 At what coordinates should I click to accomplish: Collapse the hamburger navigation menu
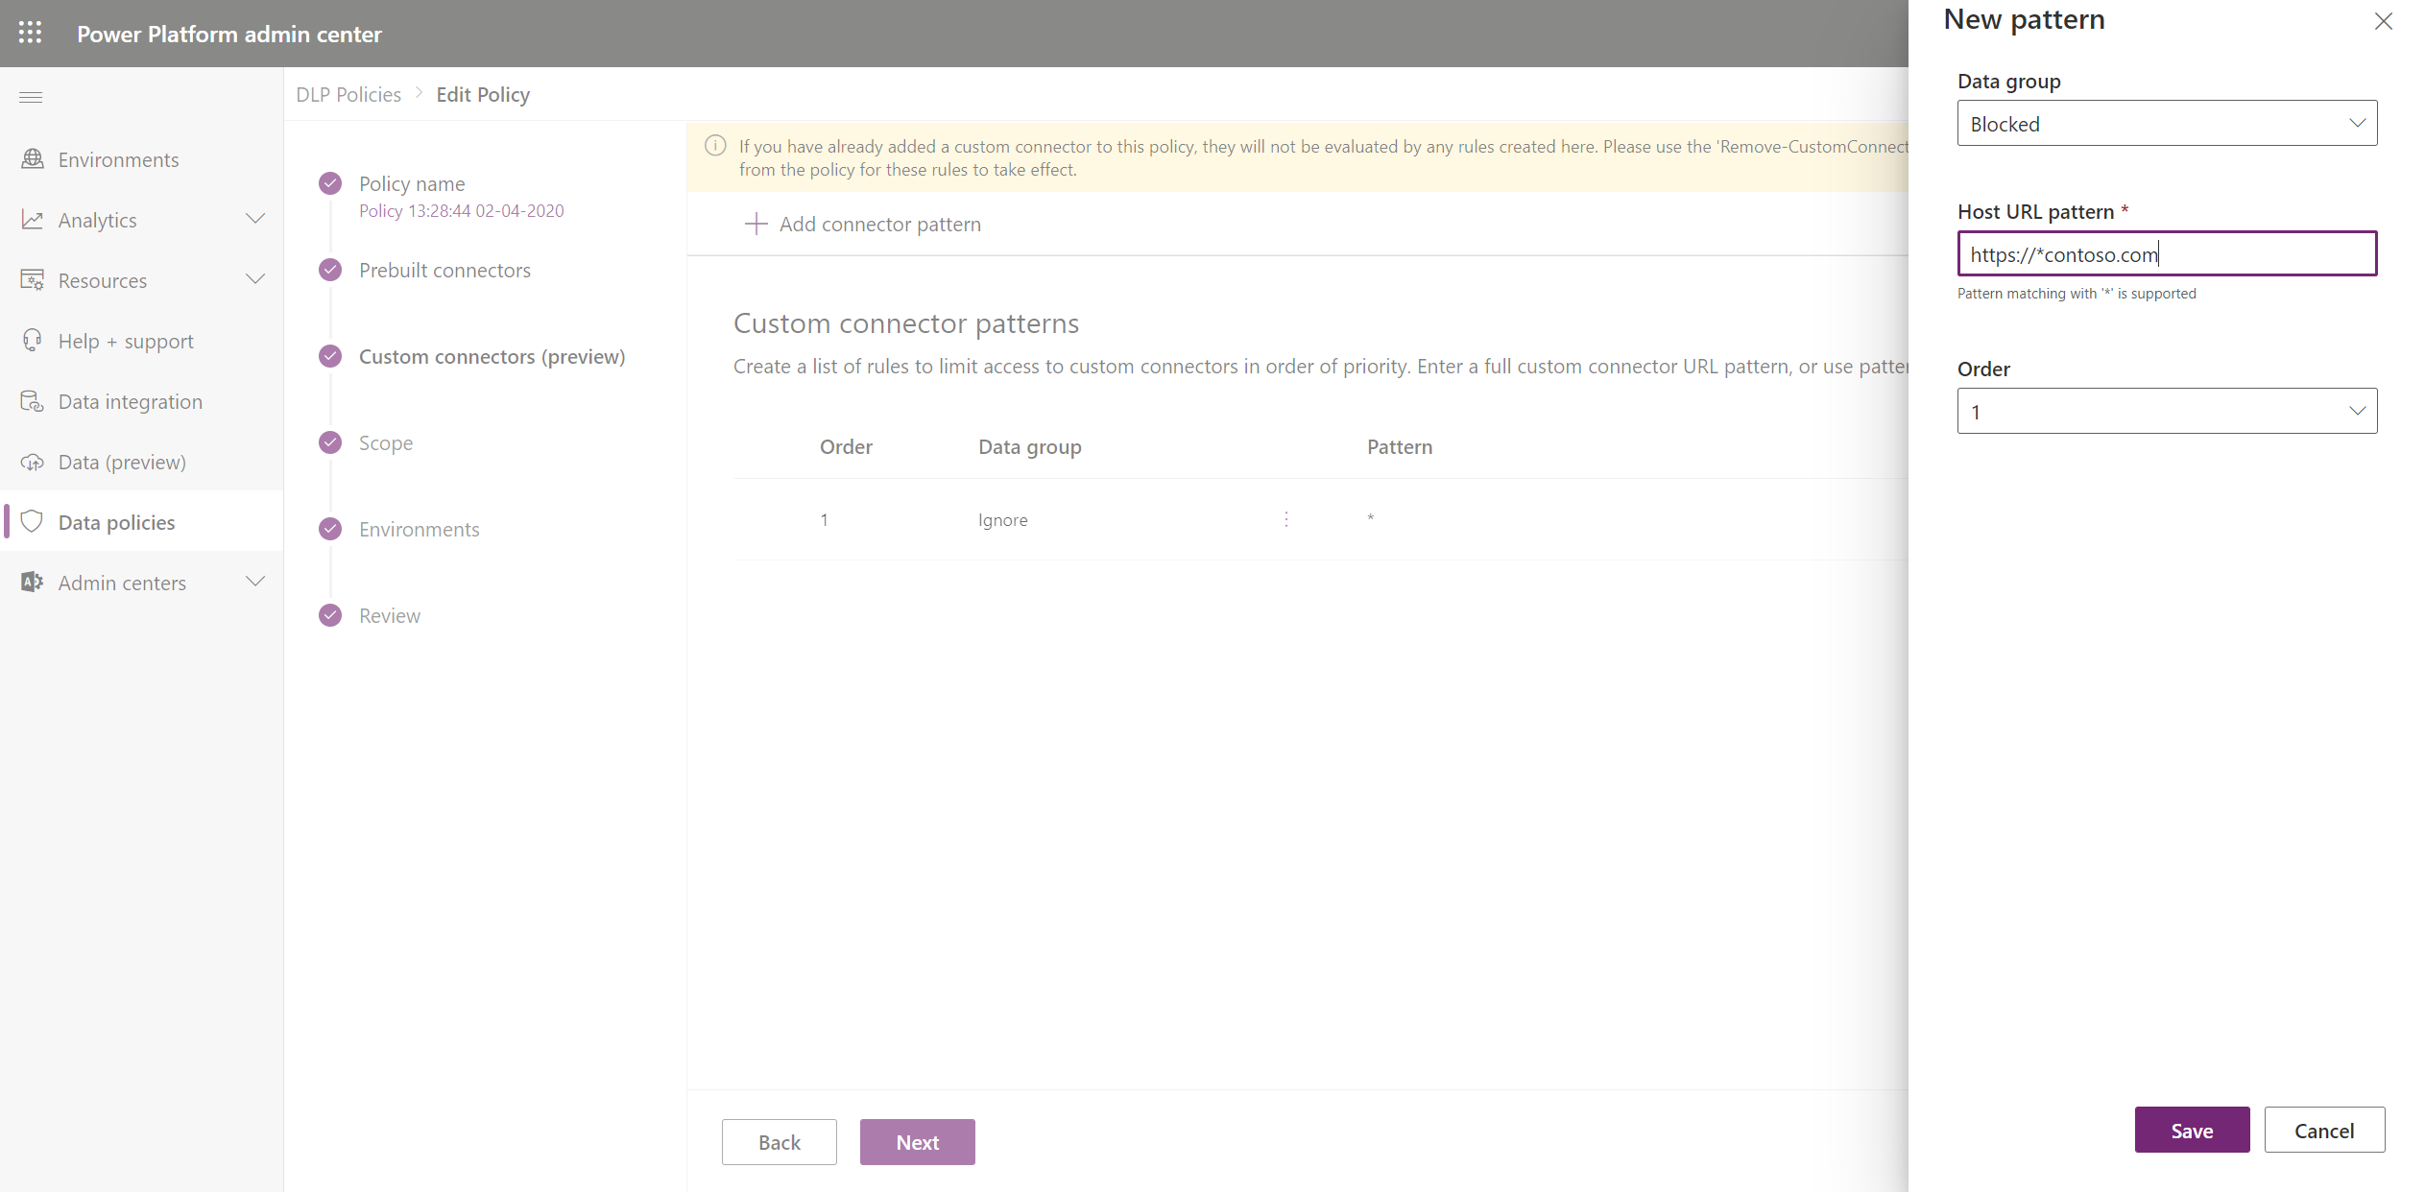click(x=31, y=97)
